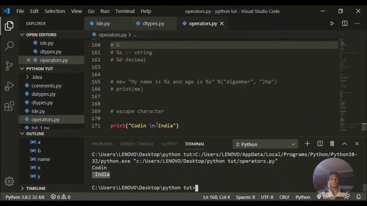Open the View menu
Viewport: 367px width, 206px height.
76,11
